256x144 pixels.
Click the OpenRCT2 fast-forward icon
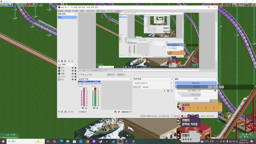(x=6, y=5)
